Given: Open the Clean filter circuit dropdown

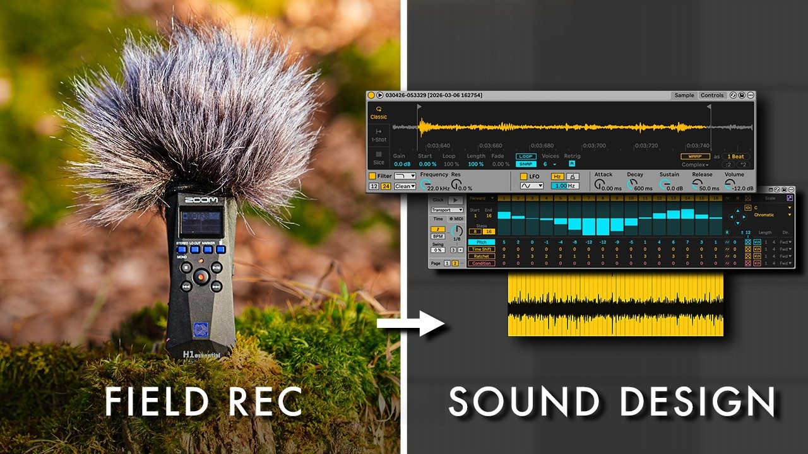Looking at the screenshot, I should point(405,186).
